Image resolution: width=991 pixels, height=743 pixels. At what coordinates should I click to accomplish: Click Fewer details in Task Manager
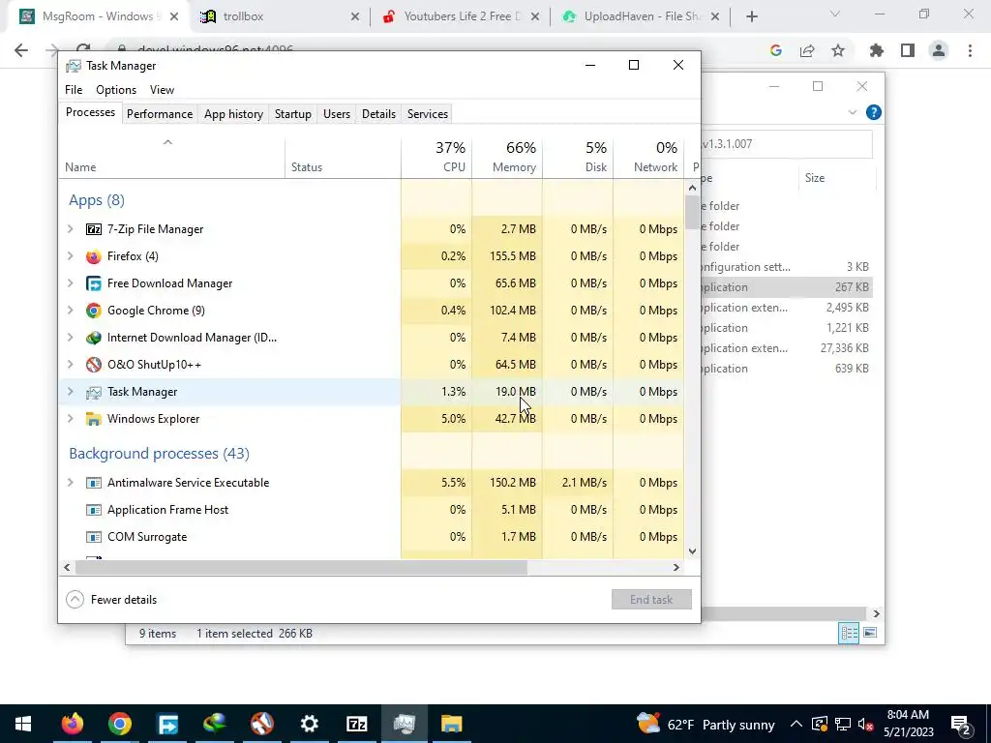[x=111, y=600]
